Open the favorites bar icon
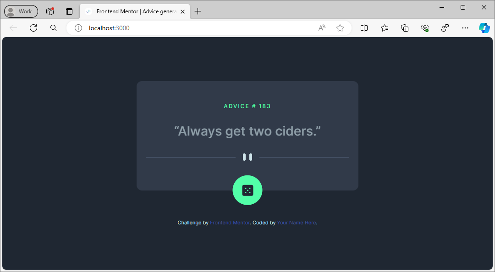 point(385,28)
